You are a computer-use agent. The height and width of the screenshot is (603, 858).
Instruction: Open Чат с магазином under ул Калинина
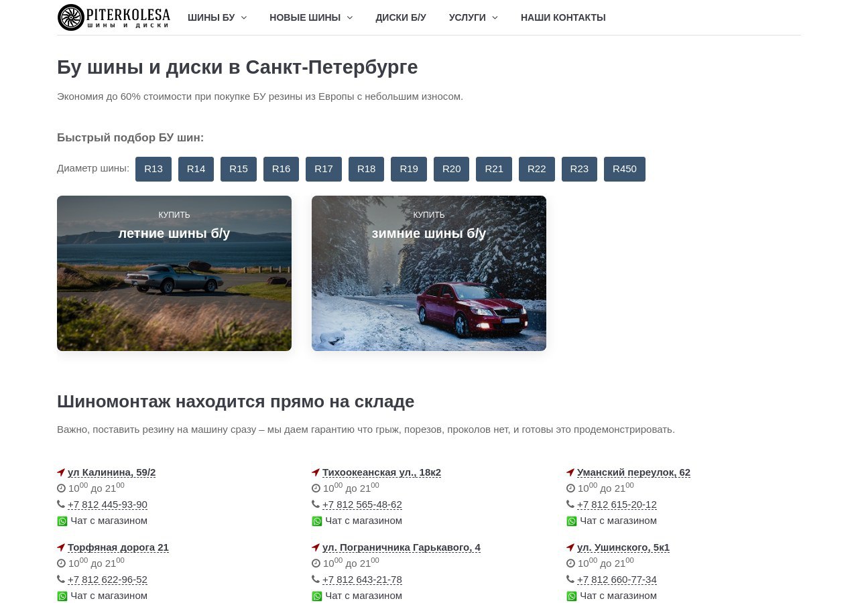pyautogui.click(x=109, y=521)
